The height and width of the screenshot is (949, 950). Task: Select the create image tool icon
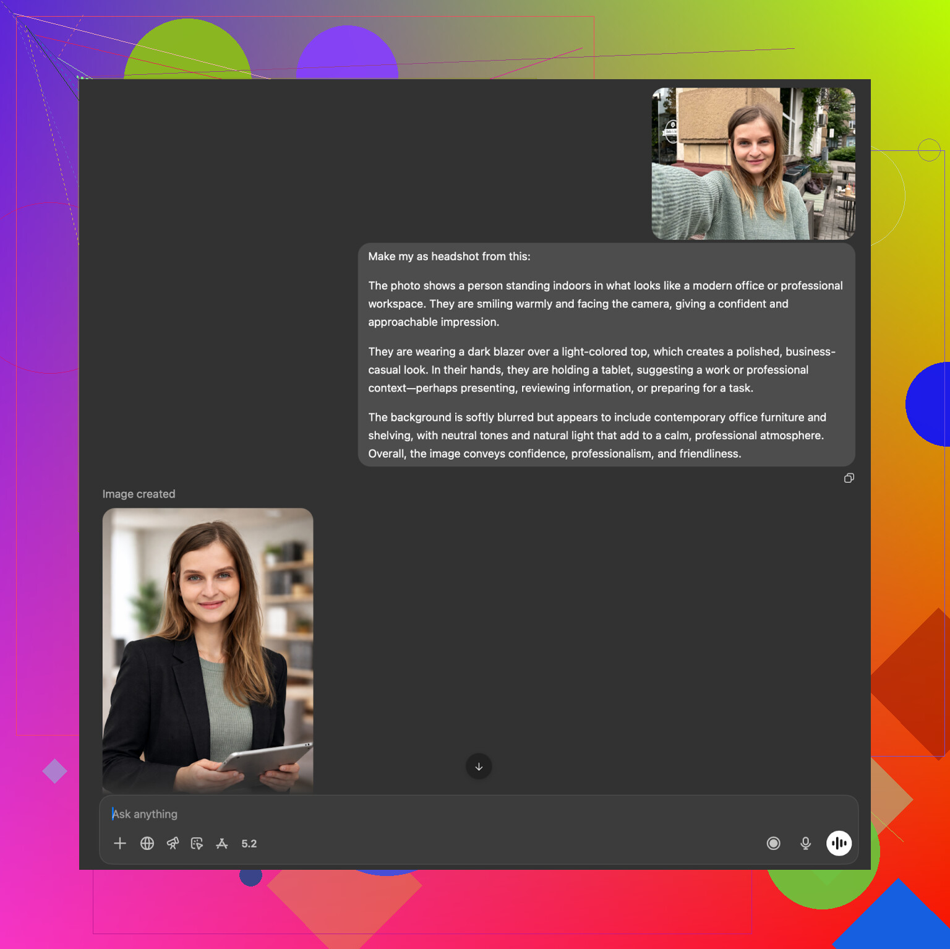click(x=197, y=843)
